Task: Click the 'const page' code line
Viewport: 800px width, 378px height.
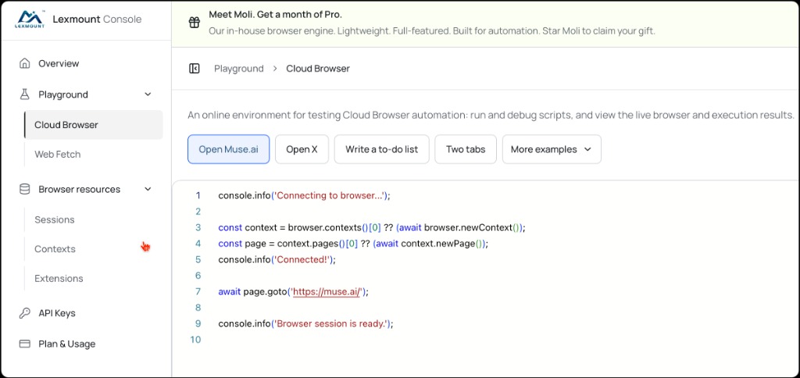Action: point(353,244)
